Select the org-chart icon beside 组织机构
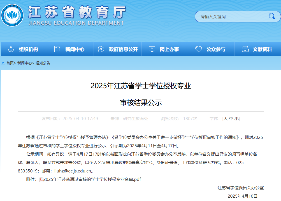Image resolution: width=281 pixels, height=201 pixels. 10,49
